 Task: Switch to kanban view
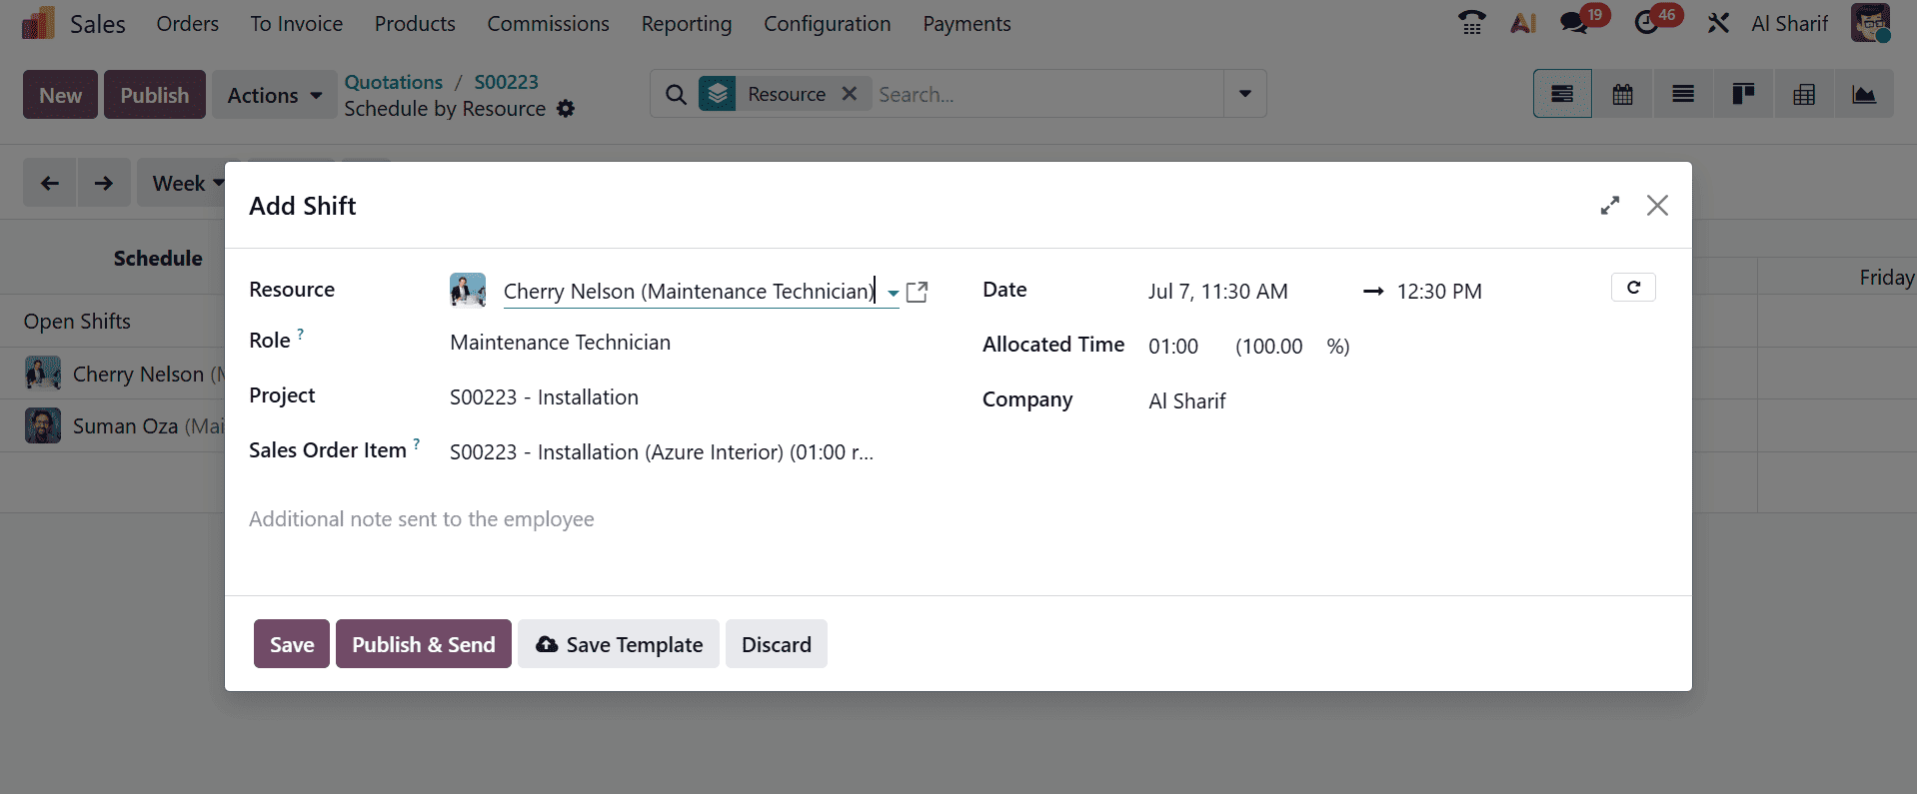pos(1743,94)
